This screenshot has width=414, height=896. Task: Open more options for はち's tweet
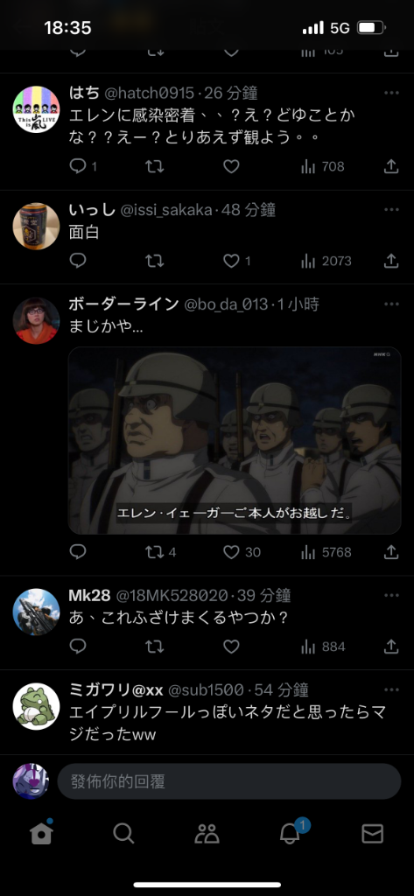point(392,93)
